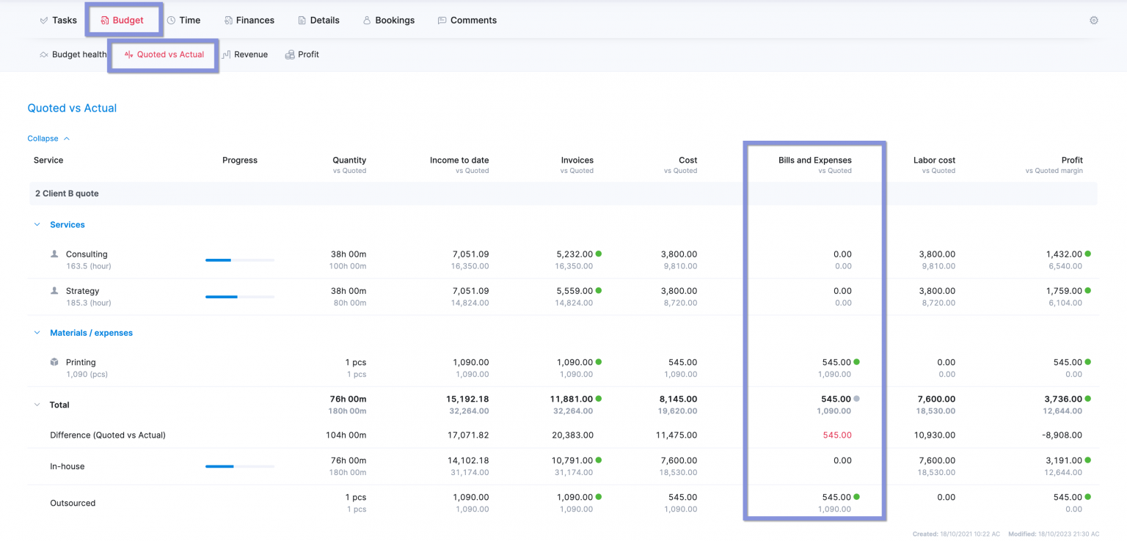
Task: Click grey status dot in Total bills
Action: click(x=856, y=399)
